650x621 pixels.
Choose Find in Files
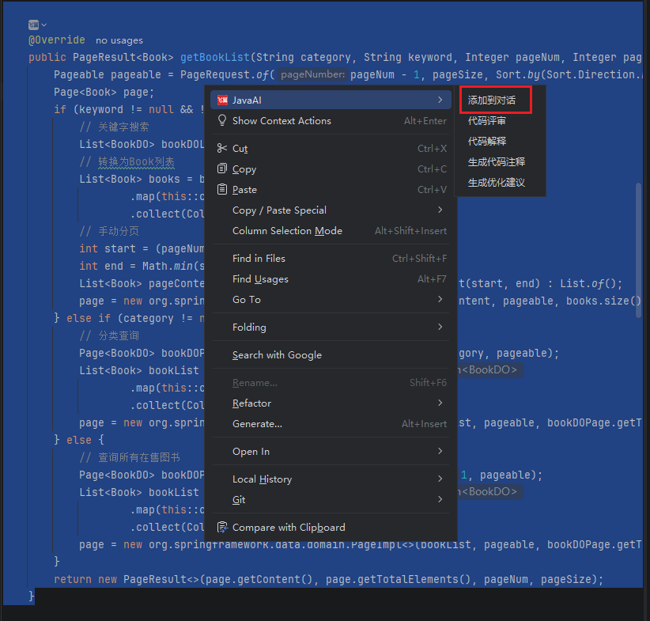[x=331, y=259]
